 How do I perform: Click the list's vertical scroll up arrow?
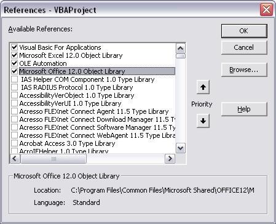[x=181, y=49]
